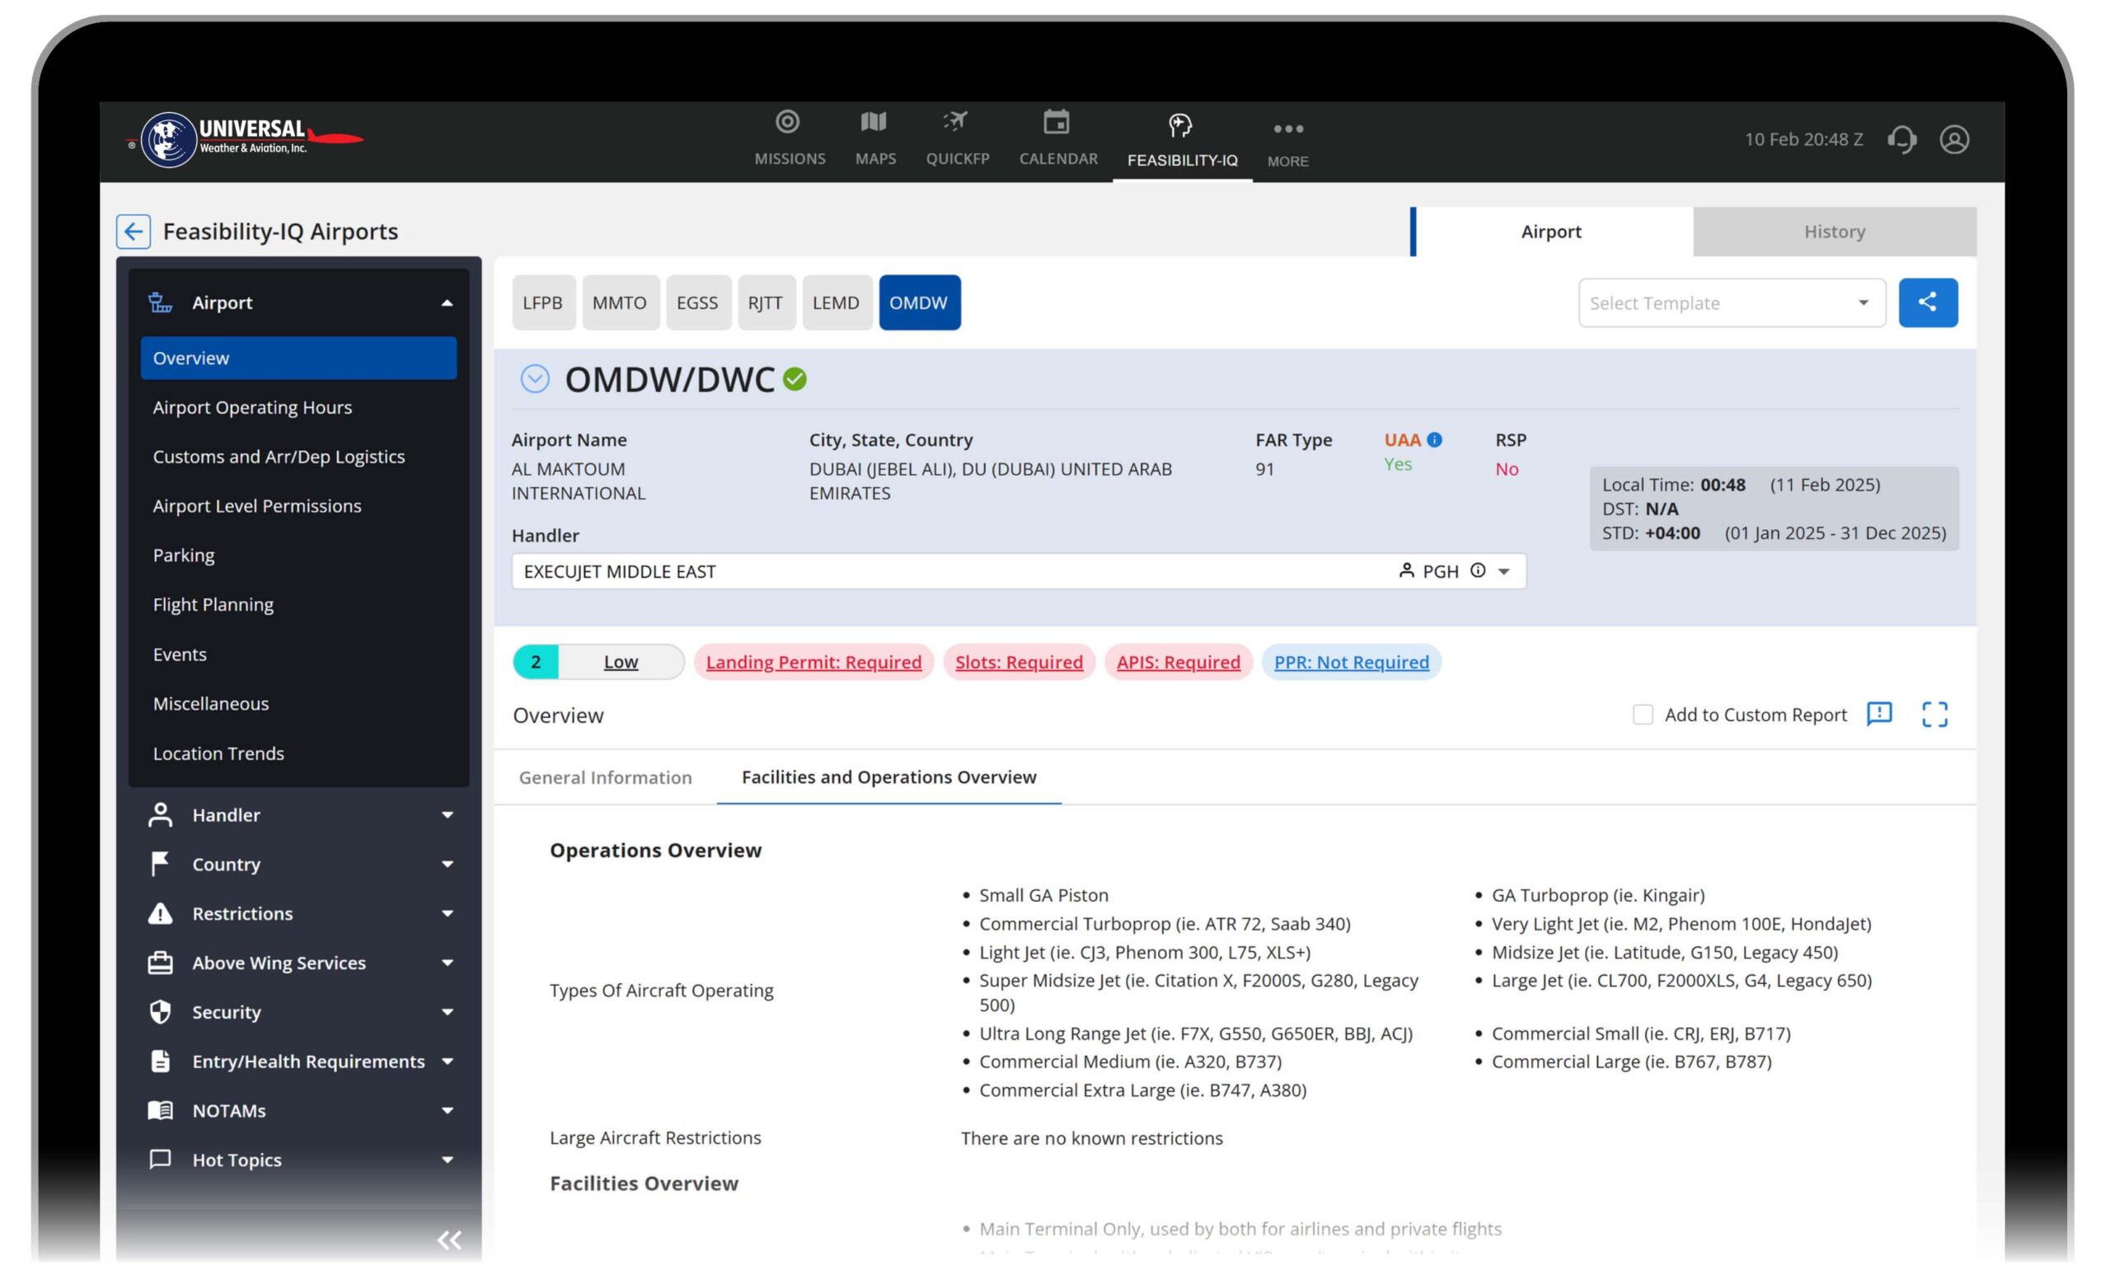
Task: Select the EGSS airport button
Action: click(x=697, y=302)
